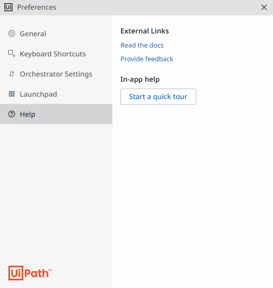Click the Orchestrator Settings sliders icon
The width and height of the screenshot is (273, 288).
pos(12,74)
